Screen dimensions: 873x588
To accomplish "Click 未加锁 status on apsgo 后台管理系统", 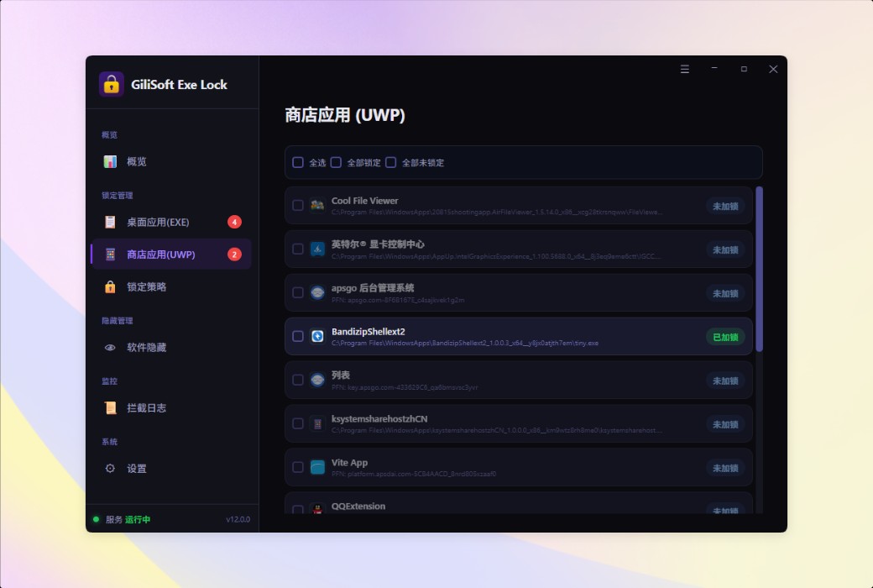I will pyautogui.click(x=725, y=294).
